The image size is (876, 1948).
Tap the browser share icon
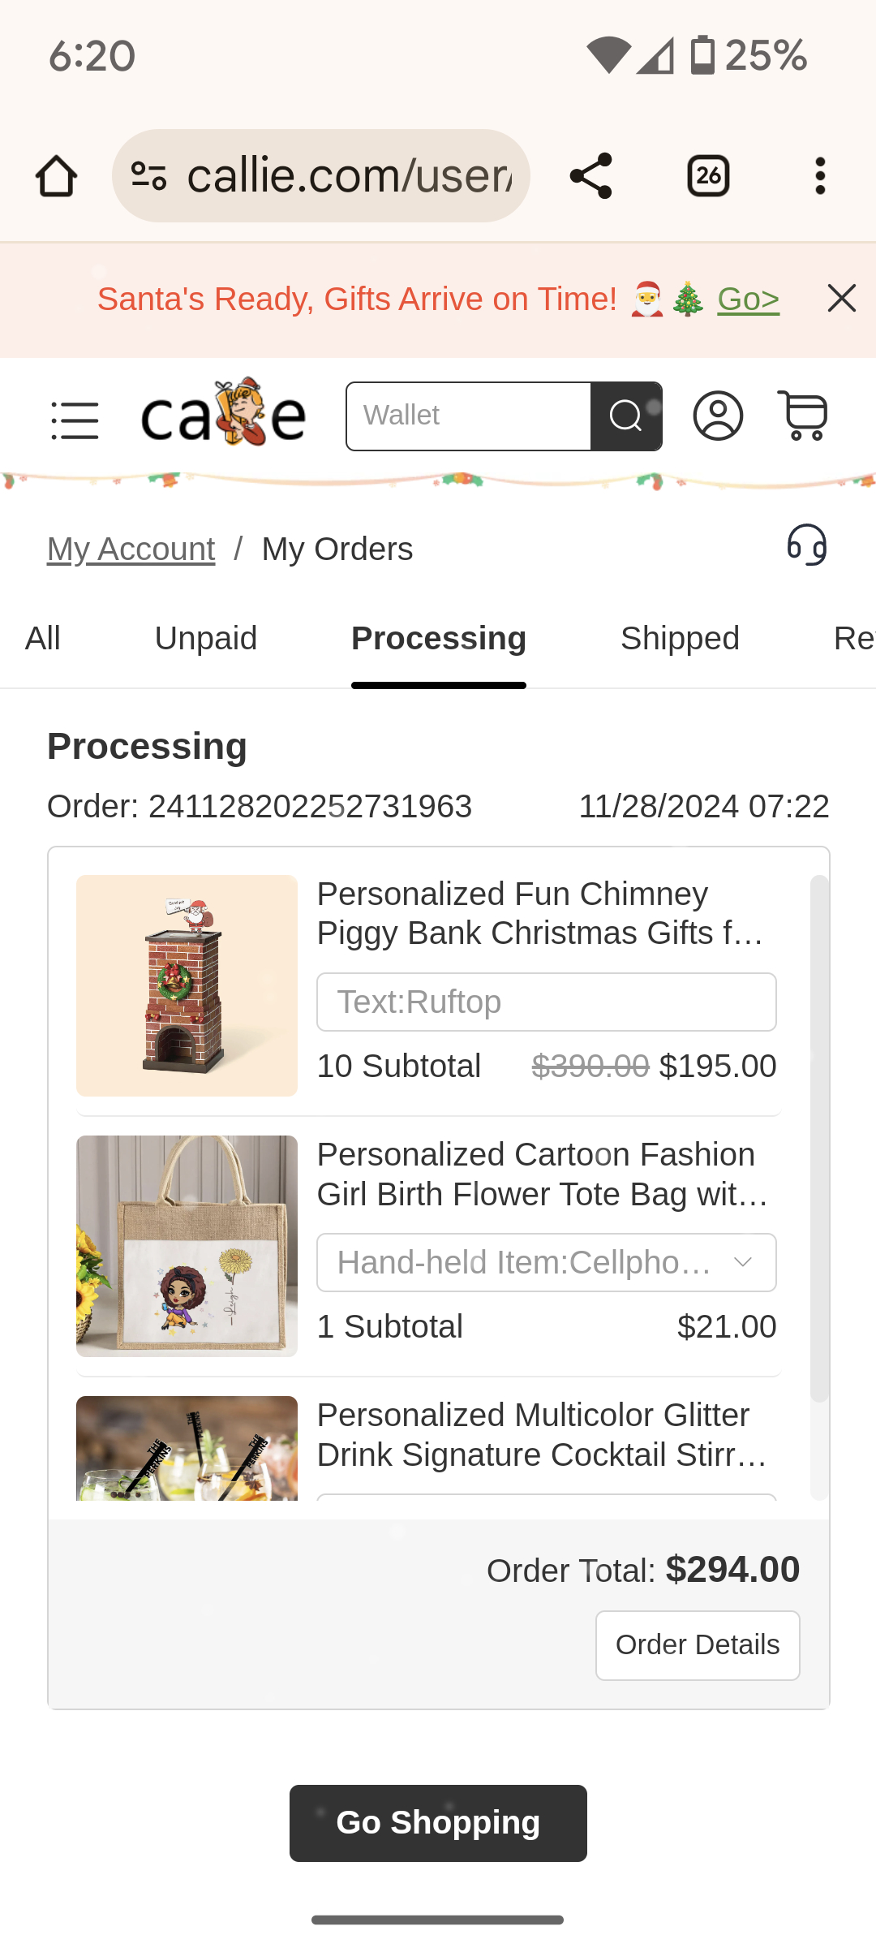[590, 176]
